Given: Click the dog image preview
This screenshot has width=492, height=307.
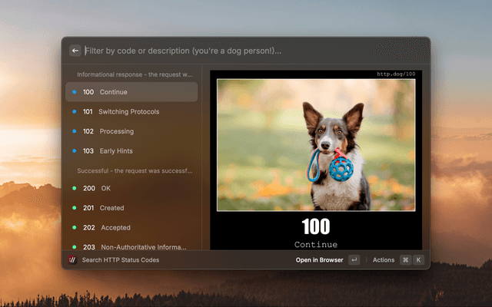Looking at the screenshot, I should coord(316,145).
